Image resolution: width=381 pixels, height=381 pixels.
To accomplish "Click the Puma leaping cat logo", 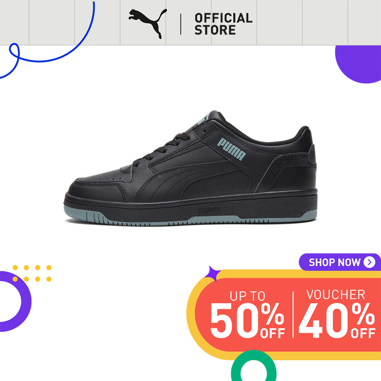I will [148, 24].
